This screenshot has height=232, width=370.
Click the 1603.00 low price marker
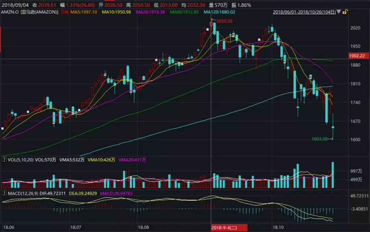click(x=319, y=139)
